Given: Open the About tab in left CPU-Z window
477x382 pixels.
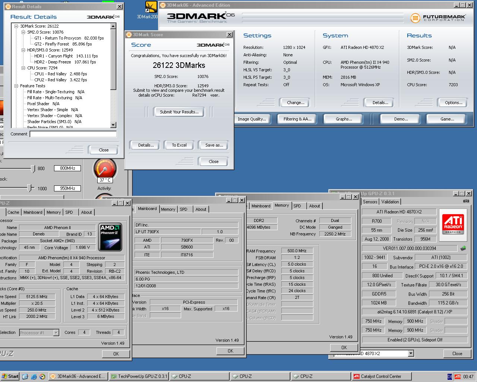Looking at the screenshot, I should tap(86, 212).
